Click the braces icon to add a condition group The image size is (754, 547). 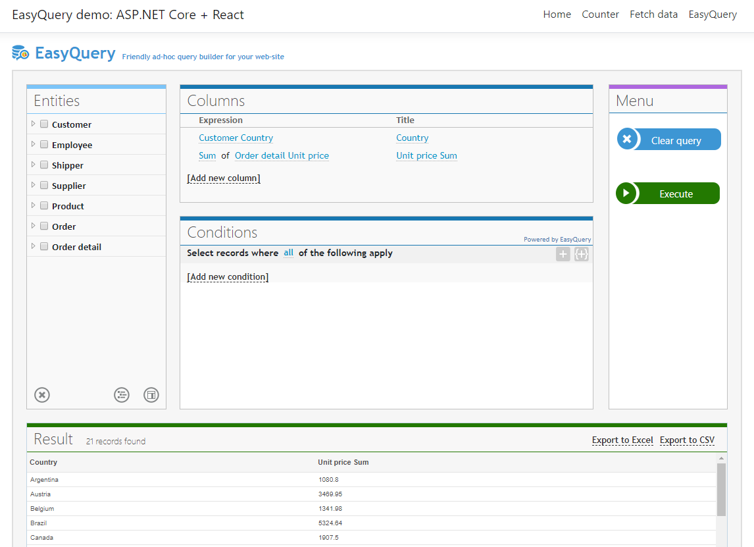click(x=581, y=253)
